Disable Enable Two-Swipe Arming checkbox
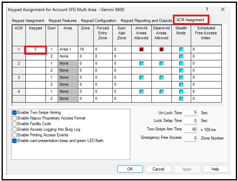 pyautogui.click(x=14, y=113)
